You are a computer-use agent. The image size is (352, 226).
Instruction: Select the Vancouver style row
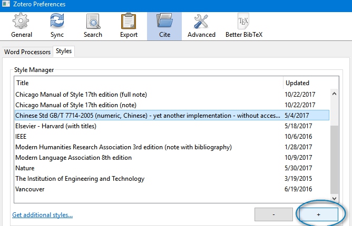(172, 189)
